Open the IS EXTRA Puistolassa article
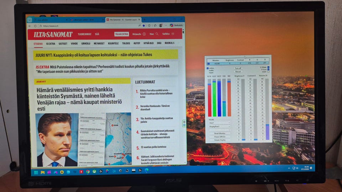 click(103, 69)
